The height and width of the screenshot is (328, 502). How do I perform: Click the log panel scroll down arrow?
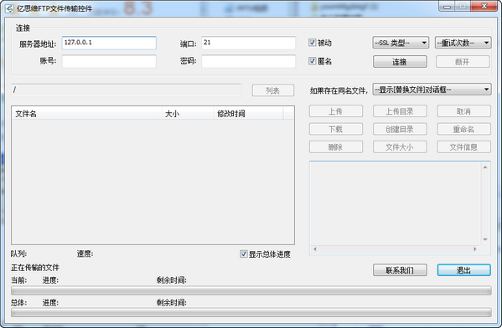click(485, 239)
